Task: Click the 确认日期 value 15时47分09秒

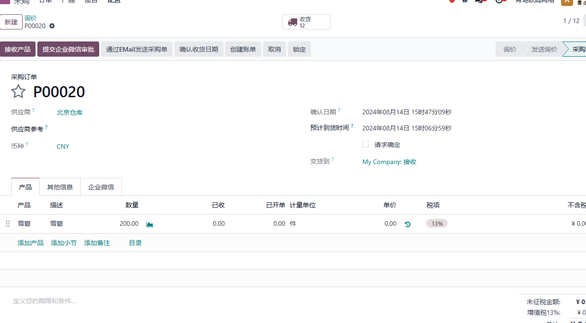Action: point(407,112)
